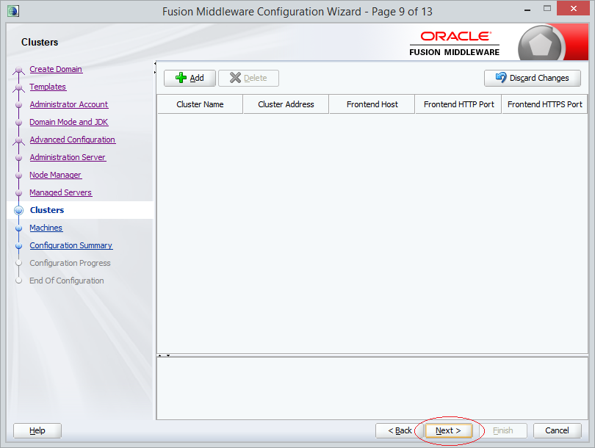Jump to Node Manager step
The height and width of the screenshot is (448, 595).
pos(55,175)
